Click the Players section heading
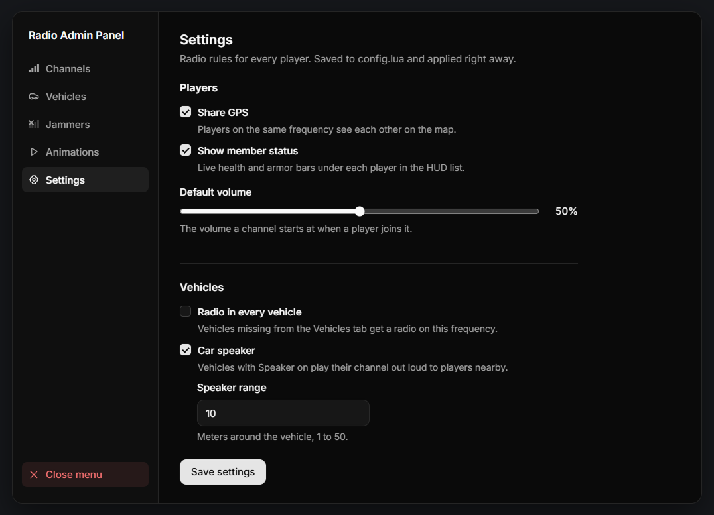 198,87
